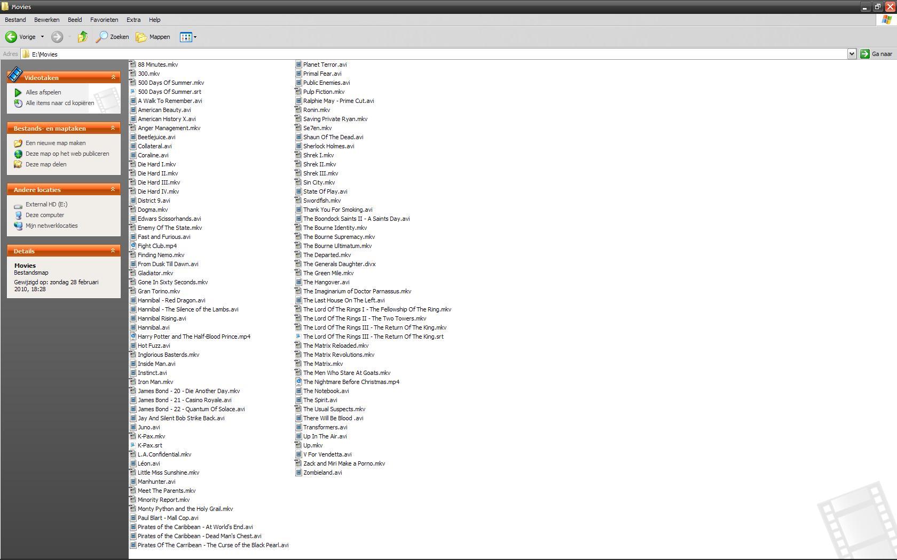
Task: Click the Deze computer icon
Action: 18,215
